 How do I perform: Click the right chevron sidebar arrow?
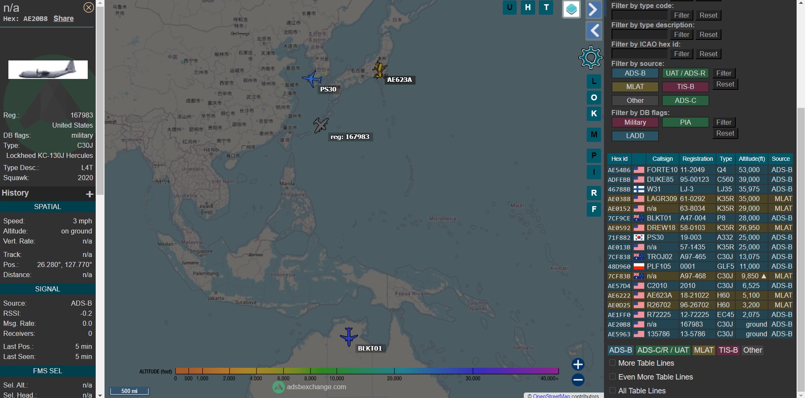pos(593,9)
